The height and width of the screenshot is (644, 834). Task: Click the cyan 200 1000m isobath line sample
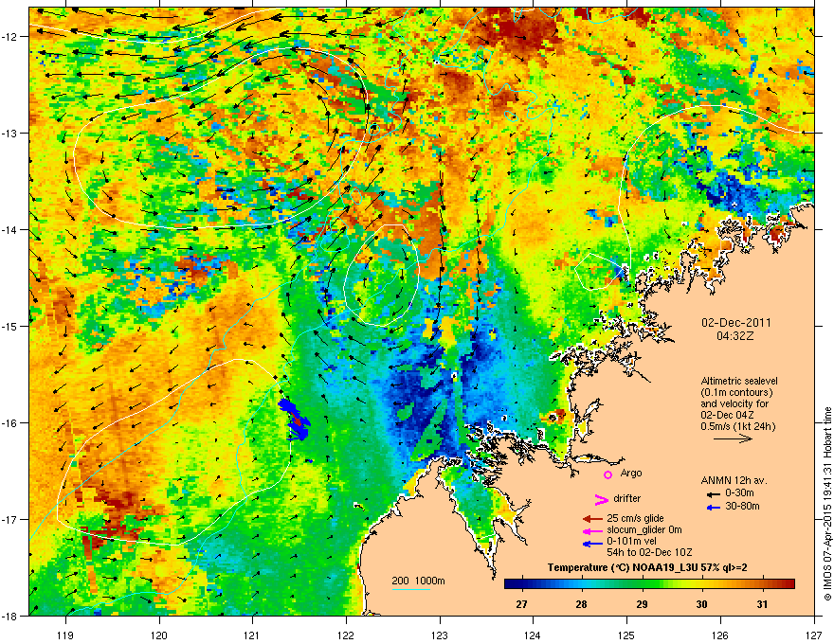pos(410,589)
